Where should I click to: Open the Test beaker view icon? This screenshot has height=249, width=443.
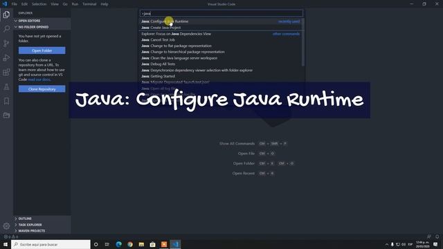point(6,86)
